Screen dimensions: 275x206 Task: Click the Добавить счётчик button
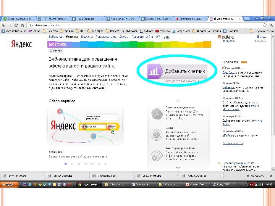click(x=177, y=71)
